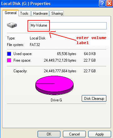Close the Properties dialog with X
113x138 pixels.
pos(109,3)
